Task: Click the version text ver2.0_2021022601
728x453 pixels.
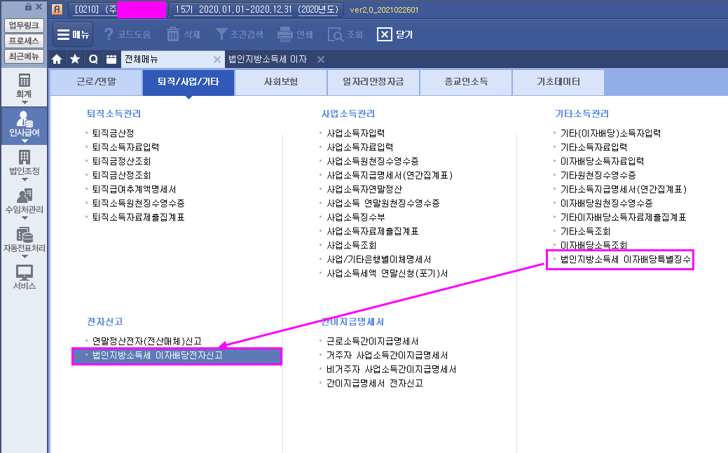Action: 384,10
